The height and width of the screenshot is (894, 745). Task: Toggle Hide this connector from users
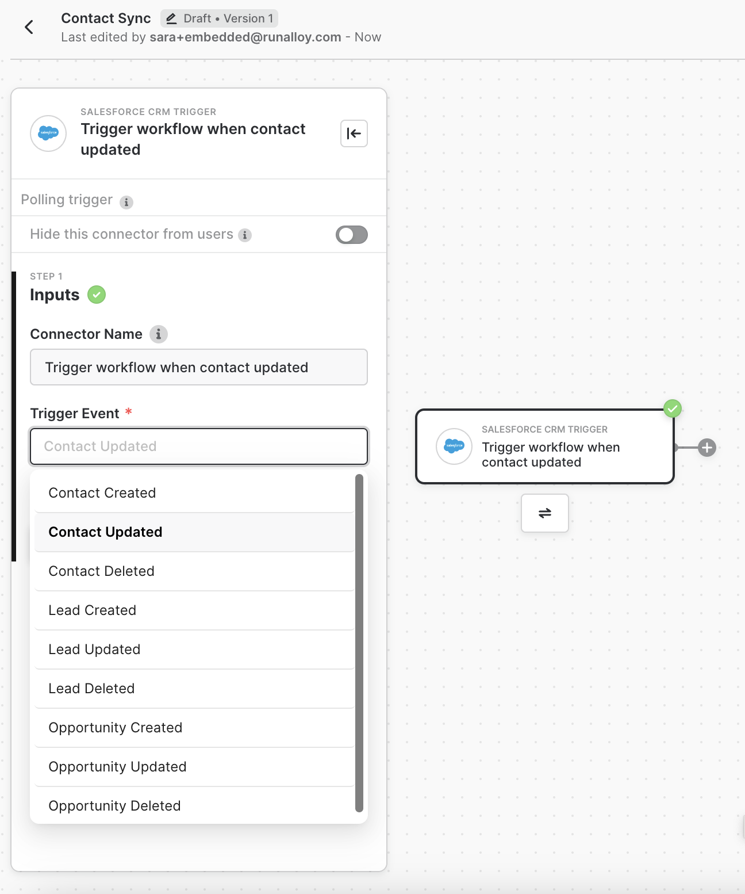click(x=352, y=235)
